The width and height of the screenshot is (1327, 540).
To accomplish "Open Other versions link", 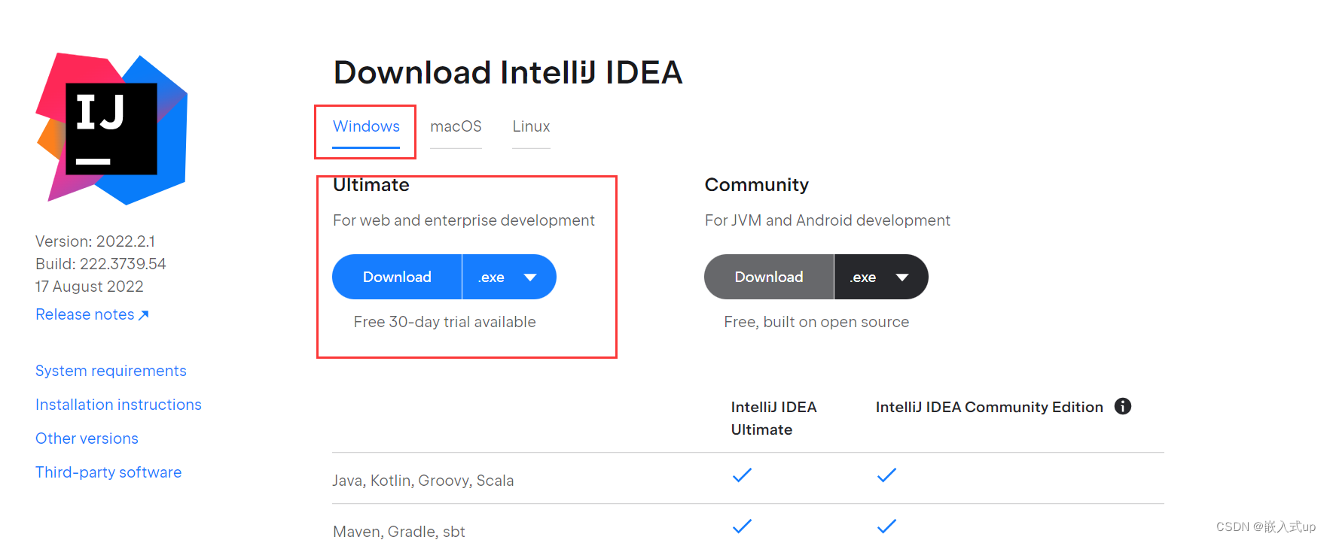I will pyautogui.click(x=87, y=438).
